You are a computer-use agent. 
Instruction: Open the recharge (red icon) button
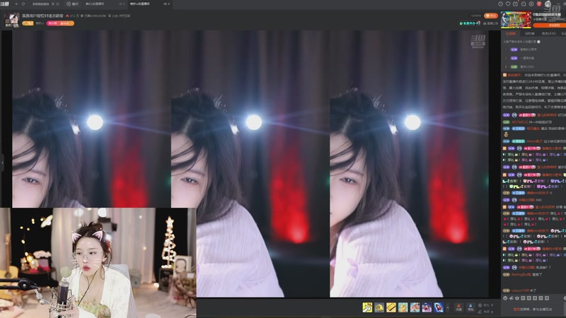pos(458,307)
